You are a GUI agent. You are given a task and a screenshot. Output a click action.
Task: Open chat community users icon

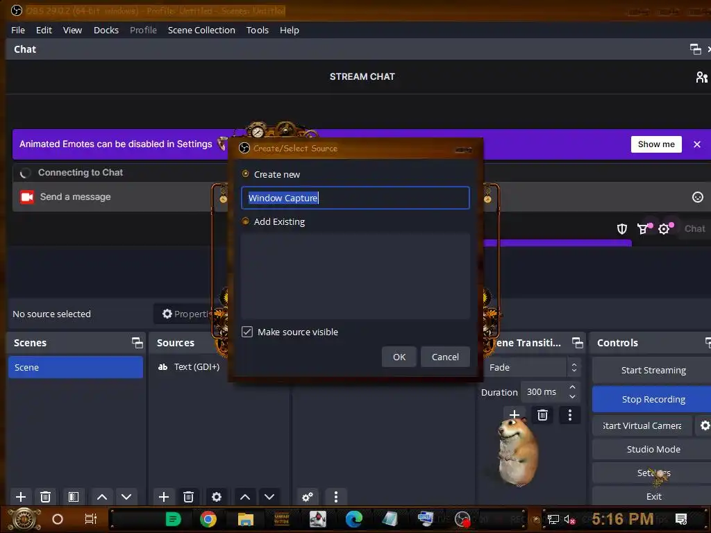click(x=701, y=77)
